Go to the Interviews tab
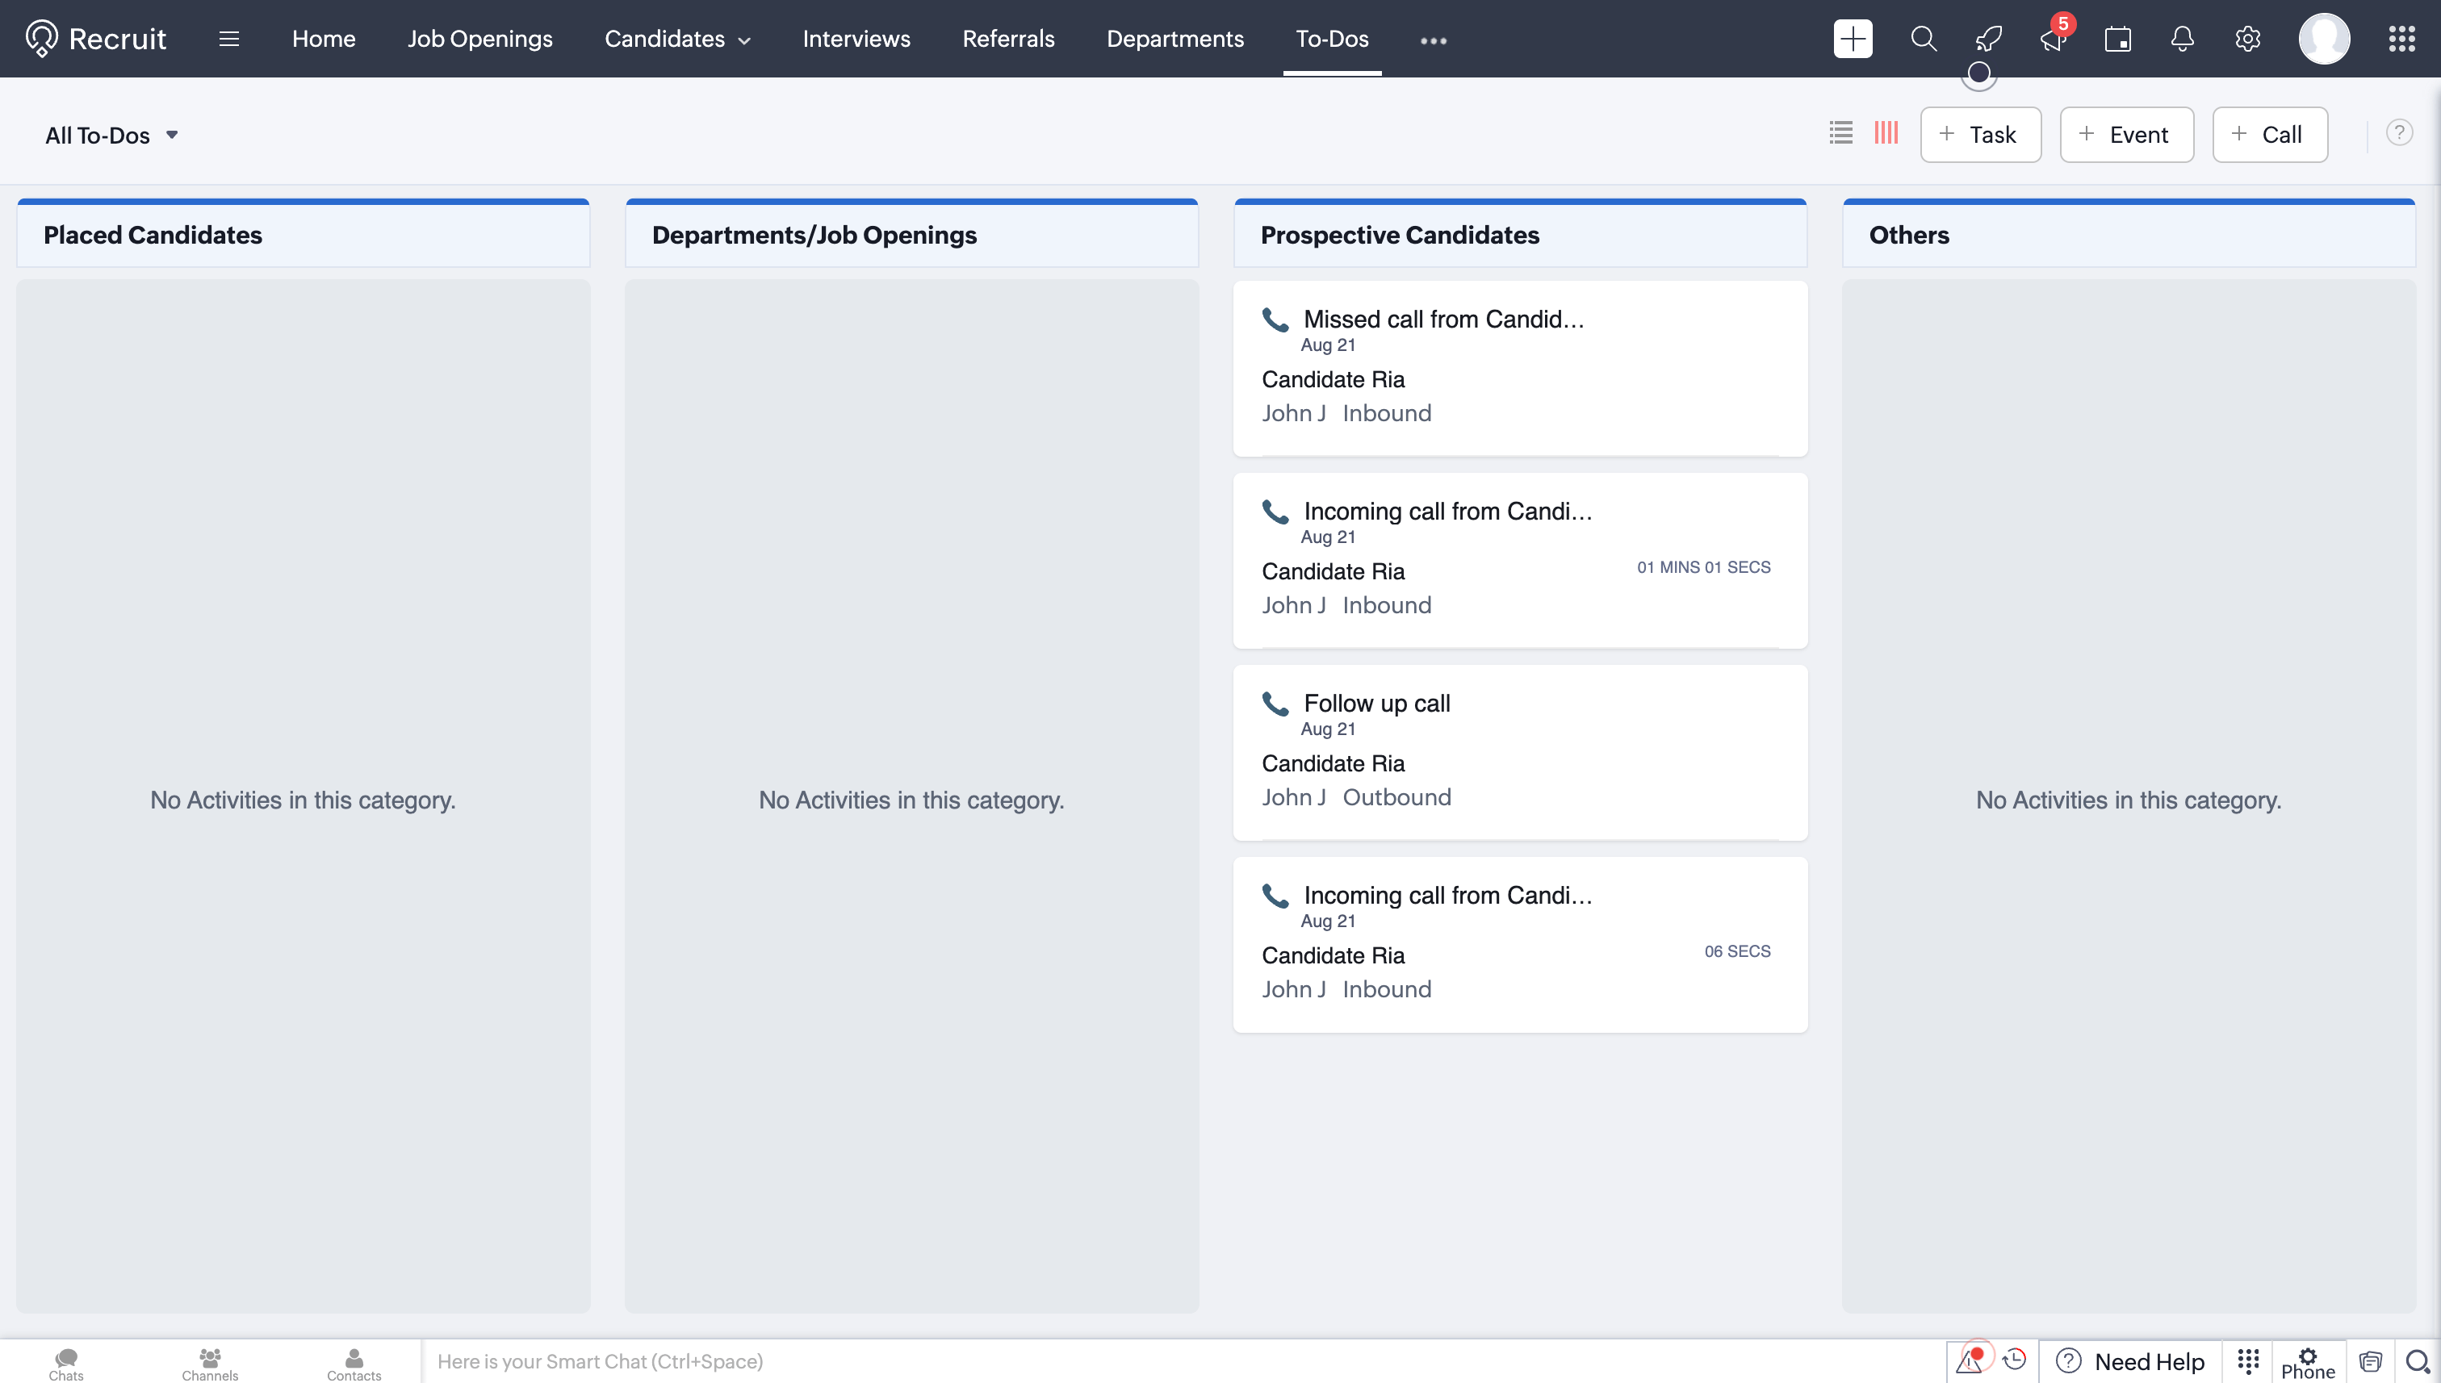This screenshot has height=1383, width=2441. [856, 39]
